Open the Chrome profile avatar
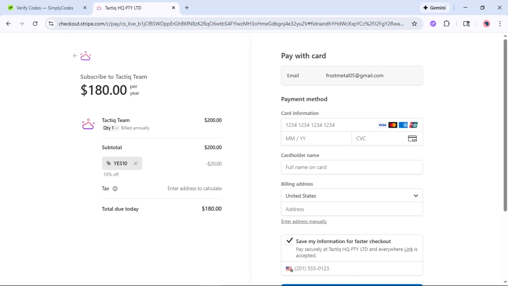The image size is (508, 286). (x=487, y=24)
